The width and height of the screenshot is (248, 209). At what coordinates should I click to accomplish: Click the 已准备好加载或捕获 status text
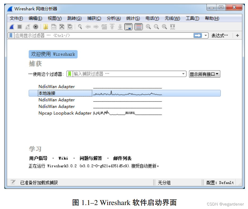[x=39, y=183]
